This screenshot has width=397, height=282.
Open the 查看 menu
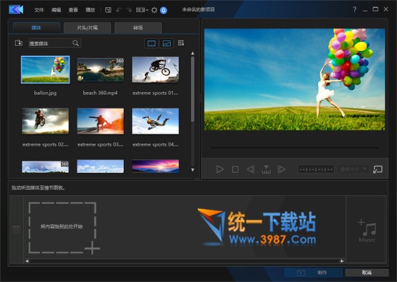click(x=73, y=10)
